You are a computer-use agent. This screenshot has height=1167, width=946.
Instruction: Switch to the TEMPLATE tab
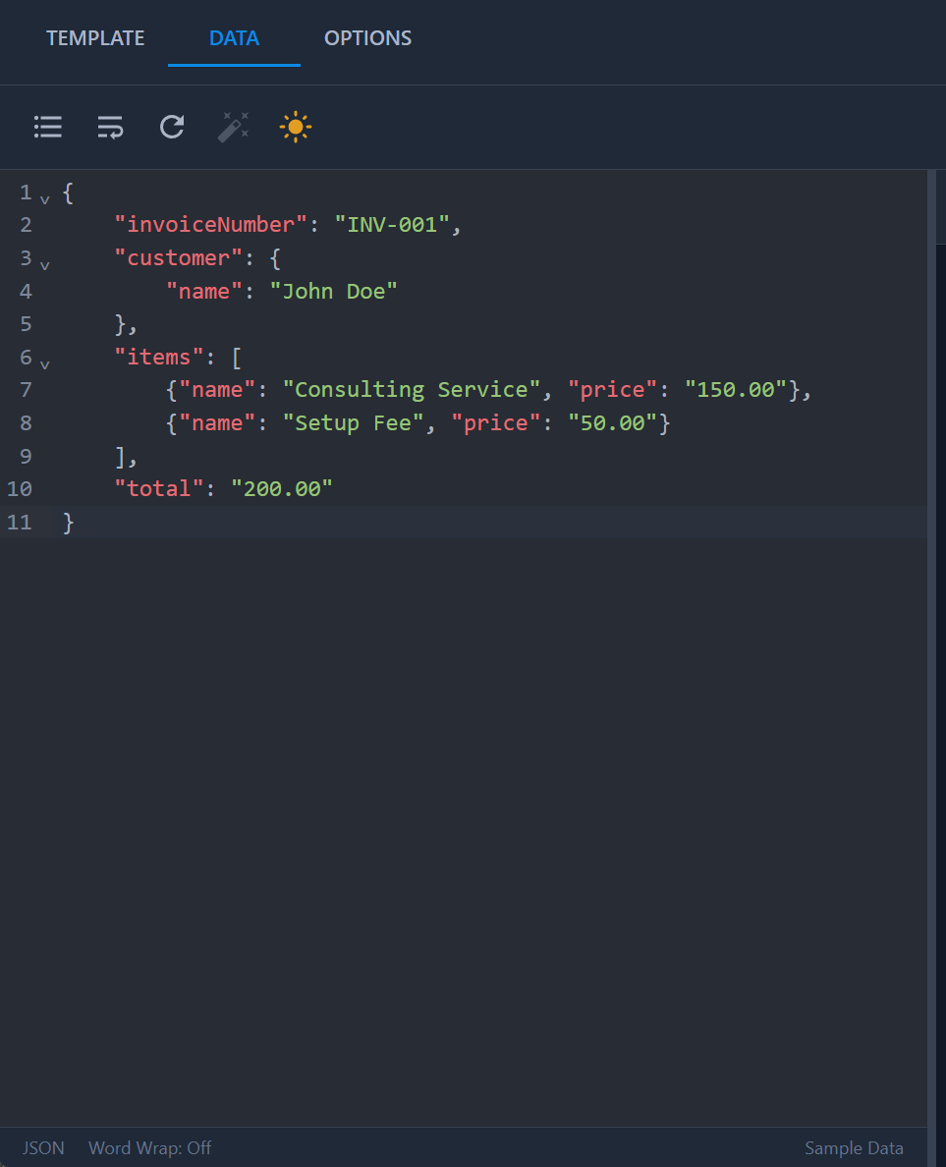coord(94,37)
